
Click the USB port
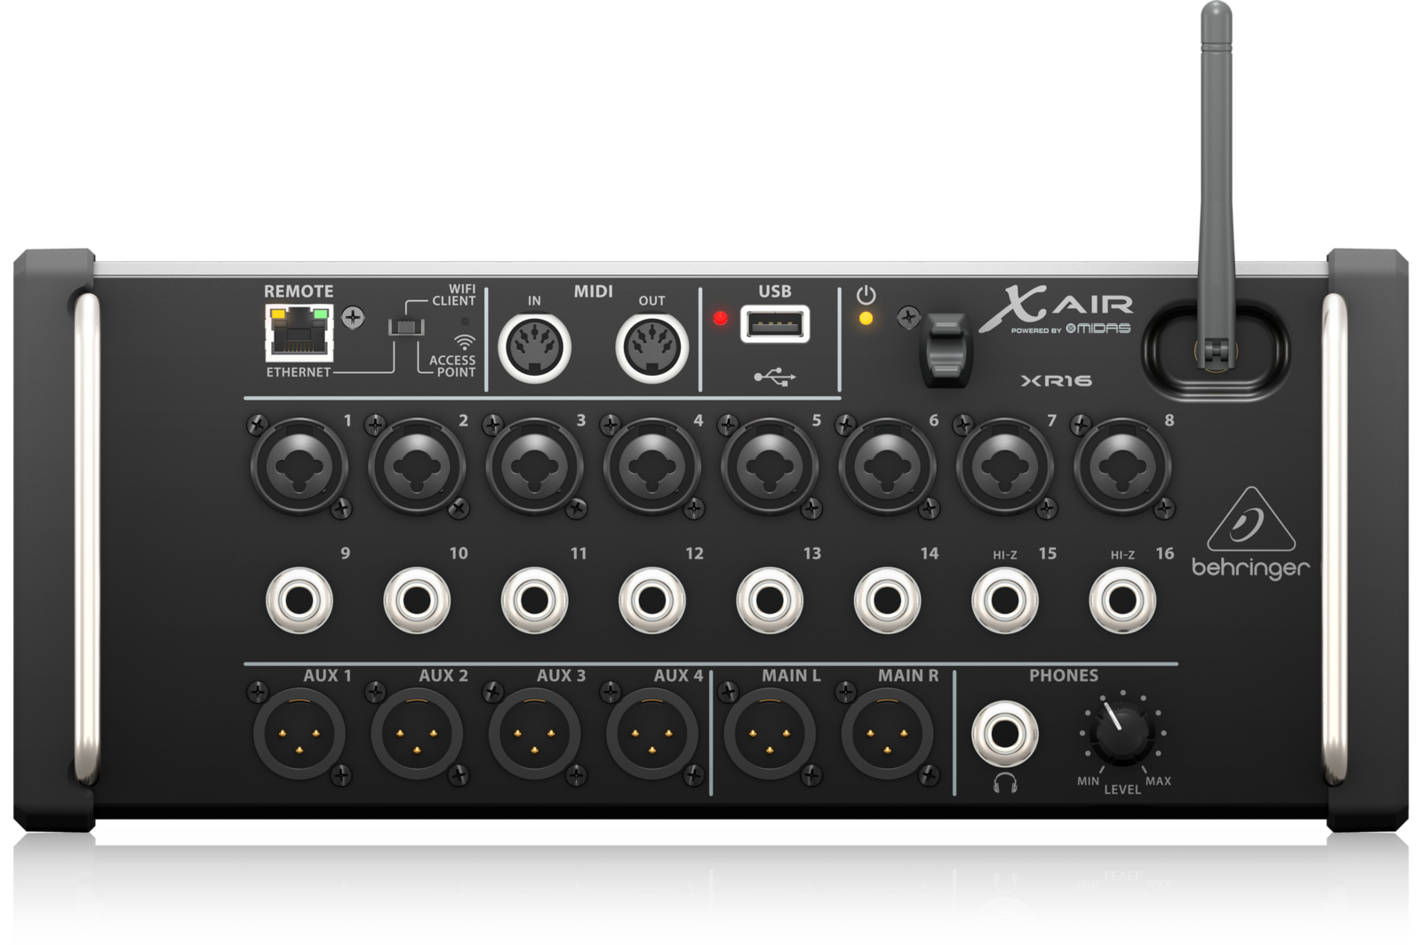(775, 324)
